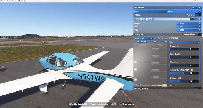Click the Month value June
Viewport: 203px width, 108px height.
[x=182, y=23]
